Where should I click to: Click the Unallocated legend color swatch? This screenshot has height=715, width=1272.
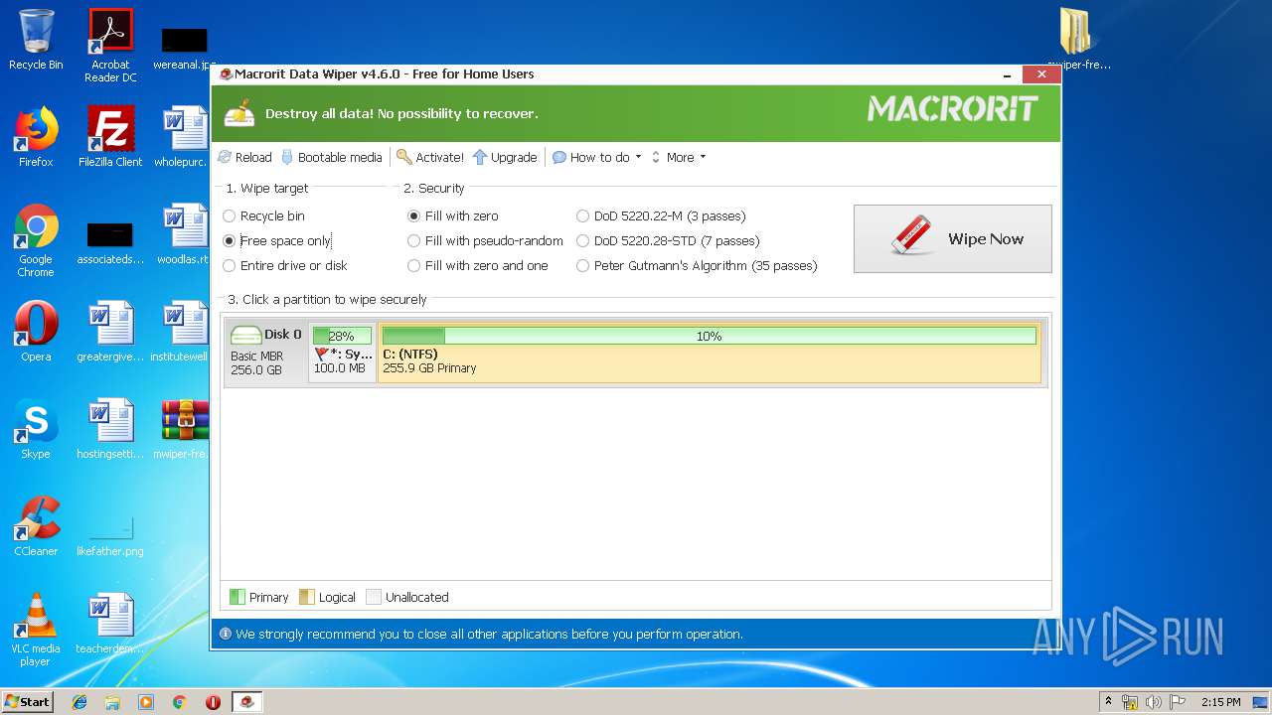pos(374,597)
